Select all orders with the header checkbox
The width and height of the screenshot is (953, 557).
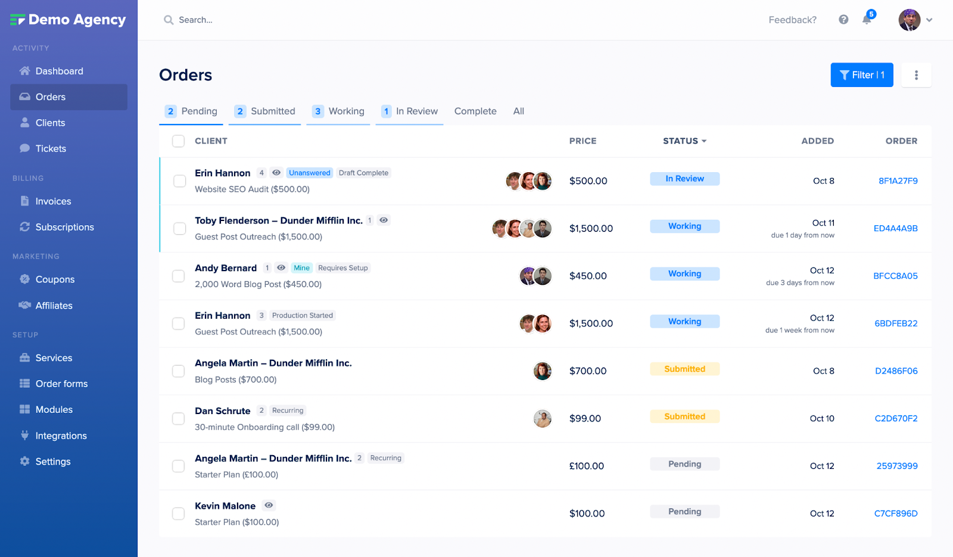(x=178, y=141)
